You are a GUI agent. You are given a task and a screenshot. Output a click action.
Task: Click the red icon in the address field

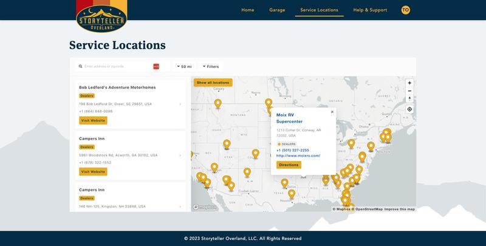pos(156,66)
